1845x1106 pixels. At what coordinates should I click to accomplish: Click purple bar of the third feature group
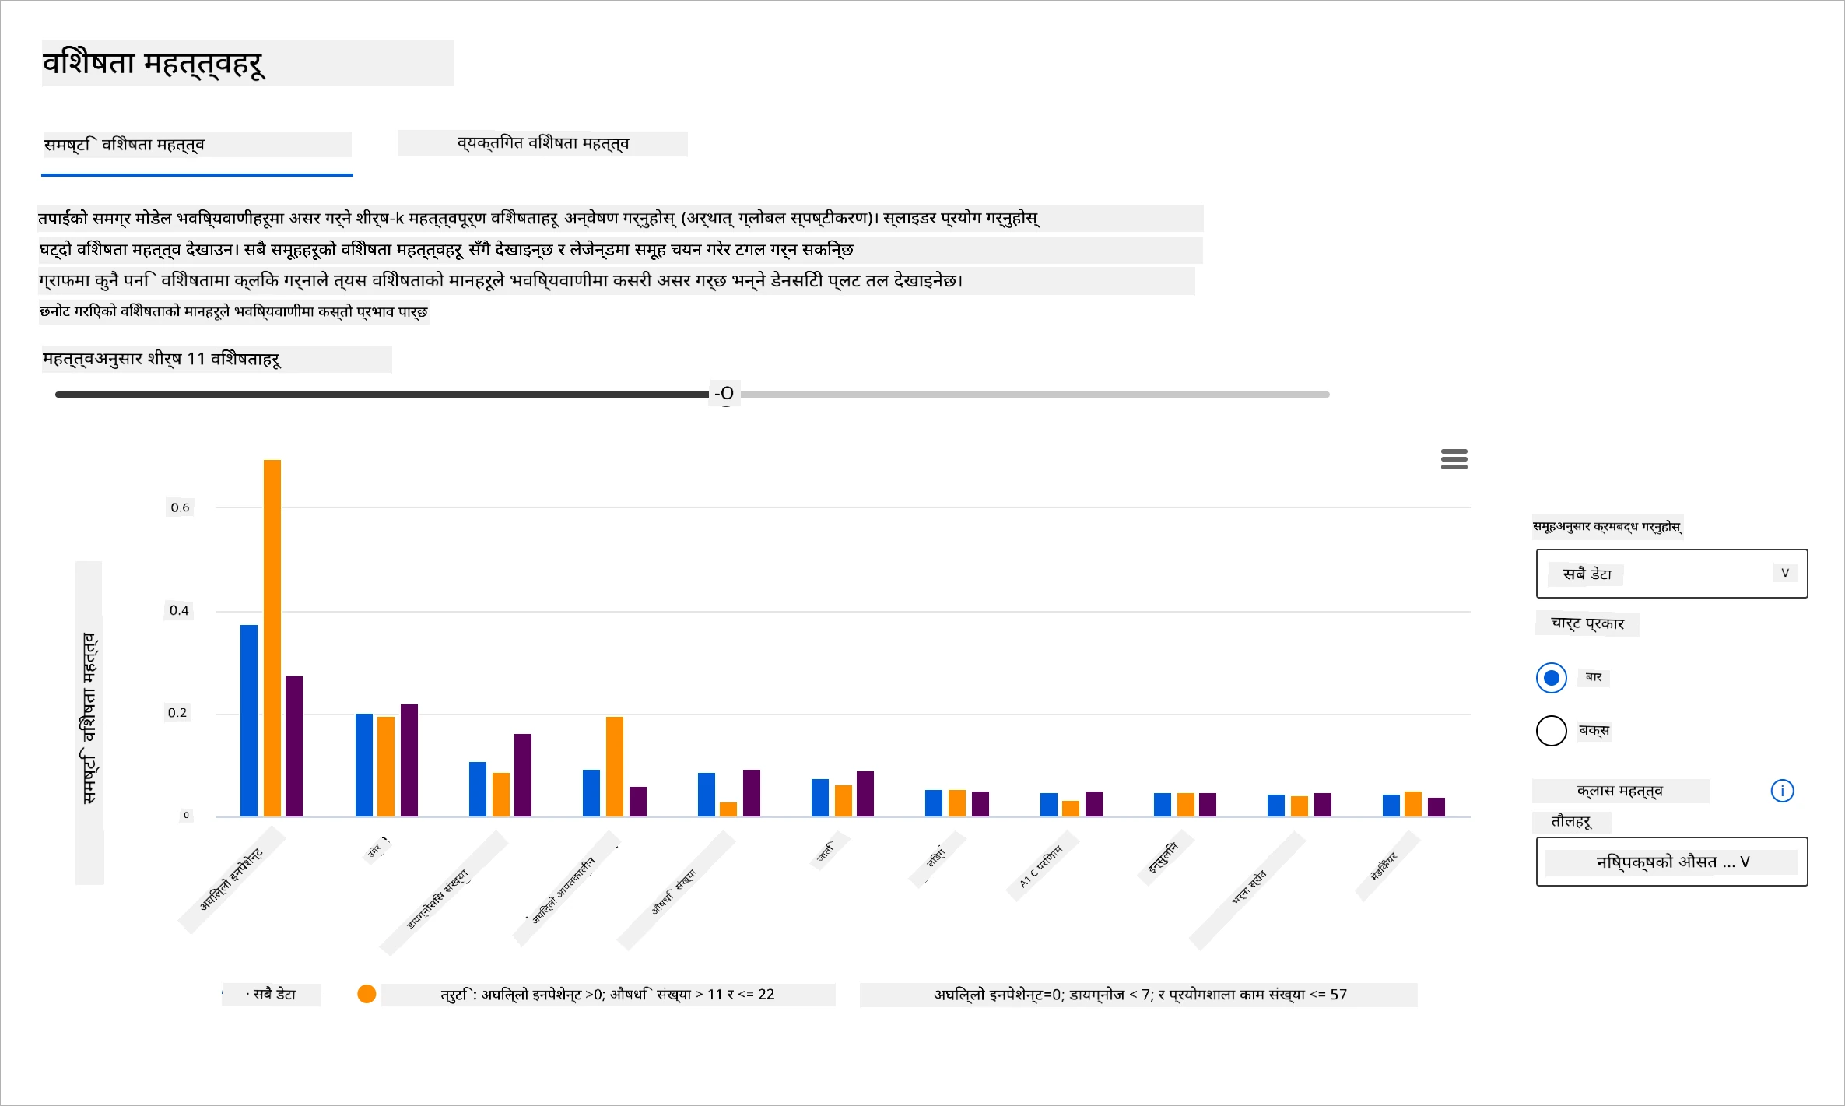pyautogui.click(x=523, y=774)
